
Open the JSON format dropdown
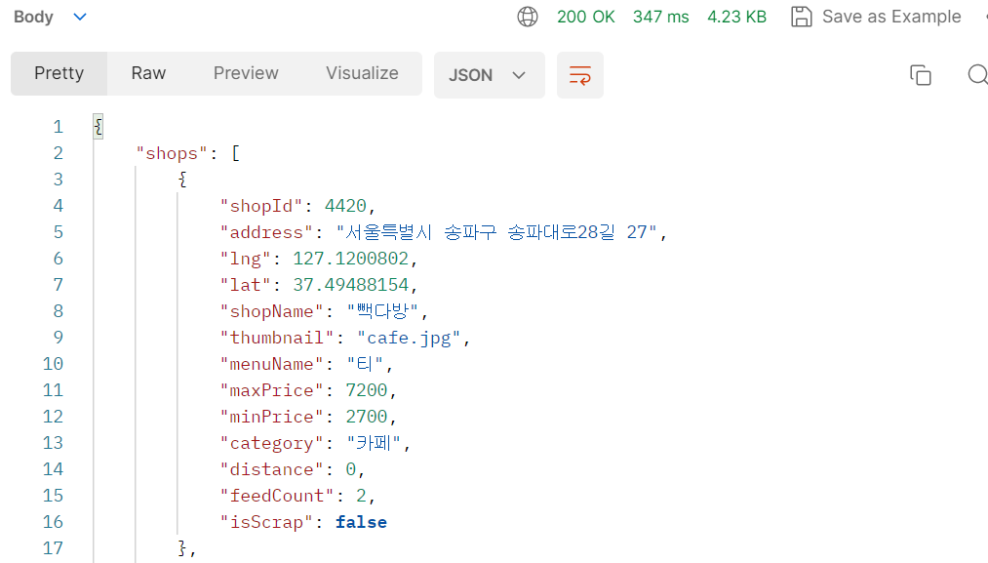click(489, 75)
